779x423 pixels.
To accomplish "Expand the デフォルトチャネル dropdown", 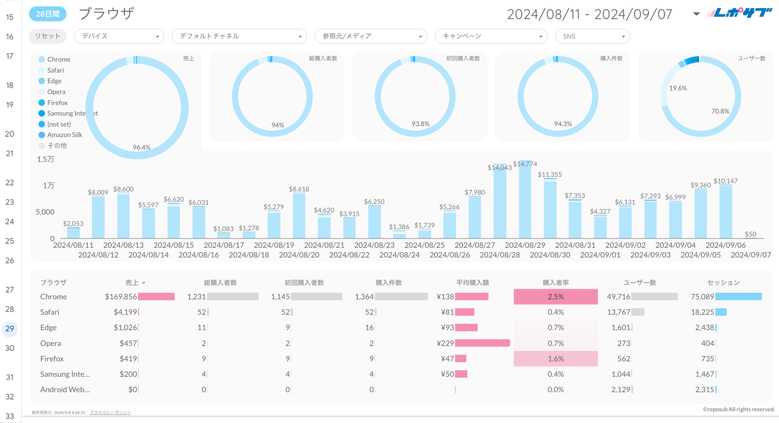I will click(x=239, y=36).
